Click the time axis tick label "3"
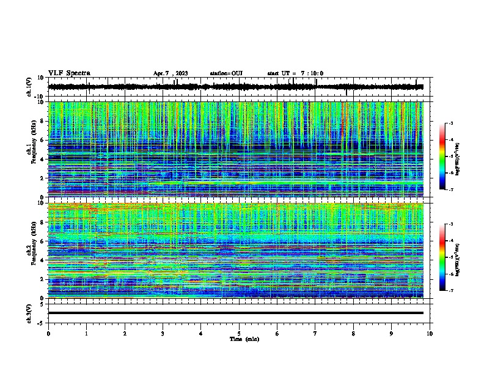This screenshot has height=374, width=484. (x=163, y=334)
